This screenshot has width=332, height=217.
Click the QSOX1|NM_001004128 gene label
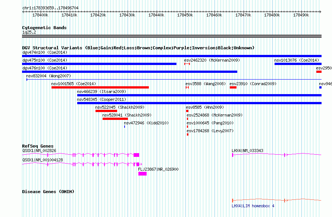pos(43,160)
